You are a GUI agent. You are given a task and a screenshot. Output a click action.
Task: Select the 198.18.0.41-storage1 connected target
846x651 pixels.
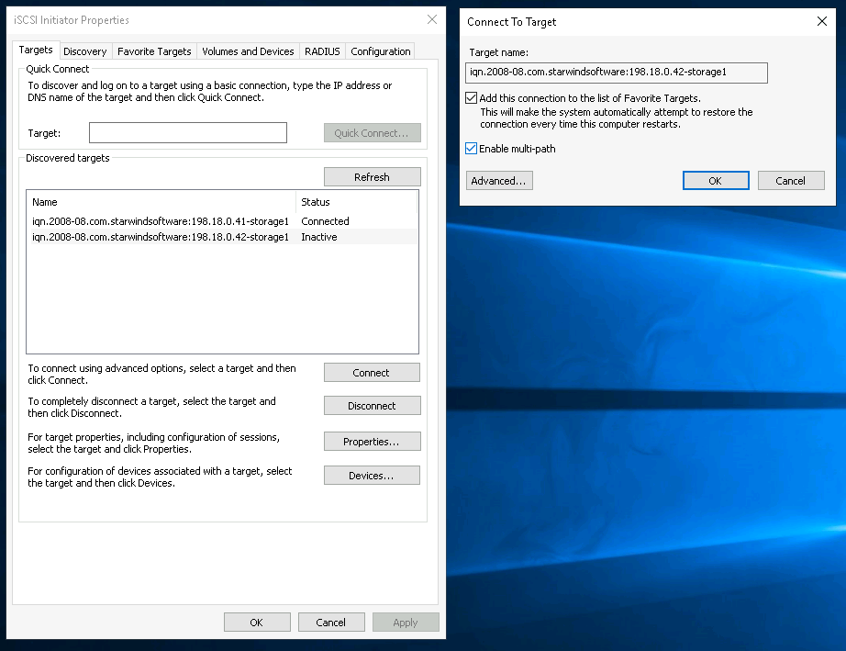pyautogui.click(x=161, y=221)
